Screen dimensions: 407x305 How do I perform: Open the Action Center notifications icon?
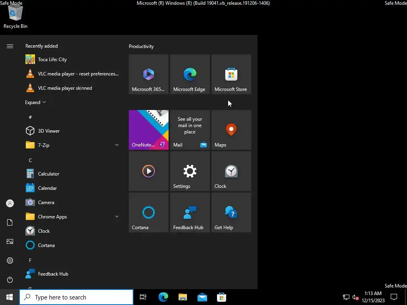[x=394, y=297]
